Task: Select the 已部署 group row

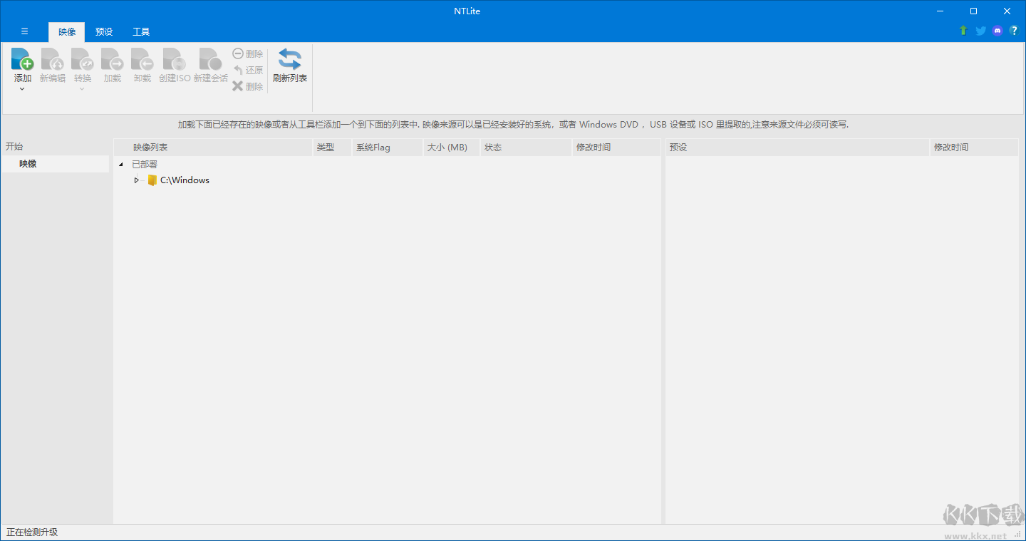Action: click(145, 164)
